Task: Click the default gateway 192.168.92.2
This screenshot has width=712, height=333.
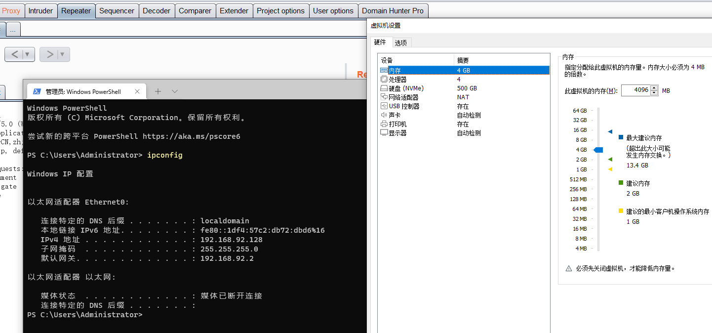Action: point(227,258)
